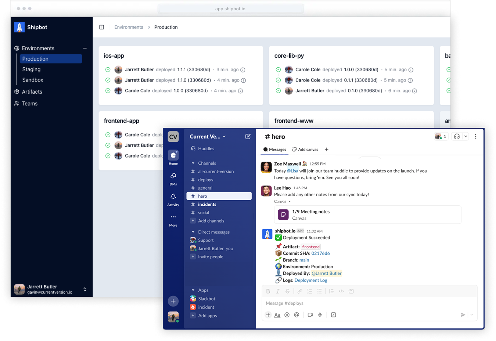This screenshot has width=496, height=341.
Task: Collapse the Environments section
Action: pyautogui.click(x=85, y=48)
